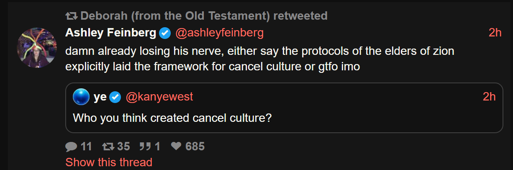Click the quote marks icon
The width and height of the screenshot is (513, 170).
[145, 147]
